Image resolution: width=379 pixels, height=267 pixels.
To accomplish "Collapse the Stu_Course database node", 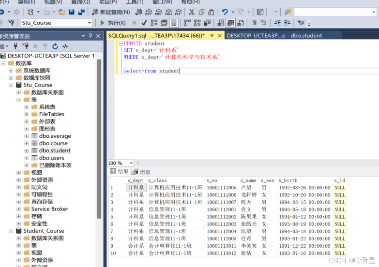I will tap(11, 85).
